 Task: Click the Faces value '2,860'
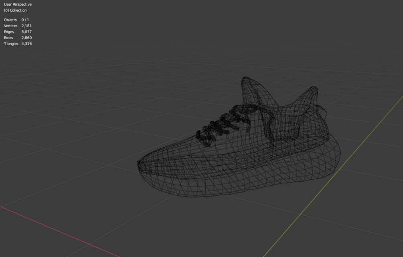tap(26, 38)
